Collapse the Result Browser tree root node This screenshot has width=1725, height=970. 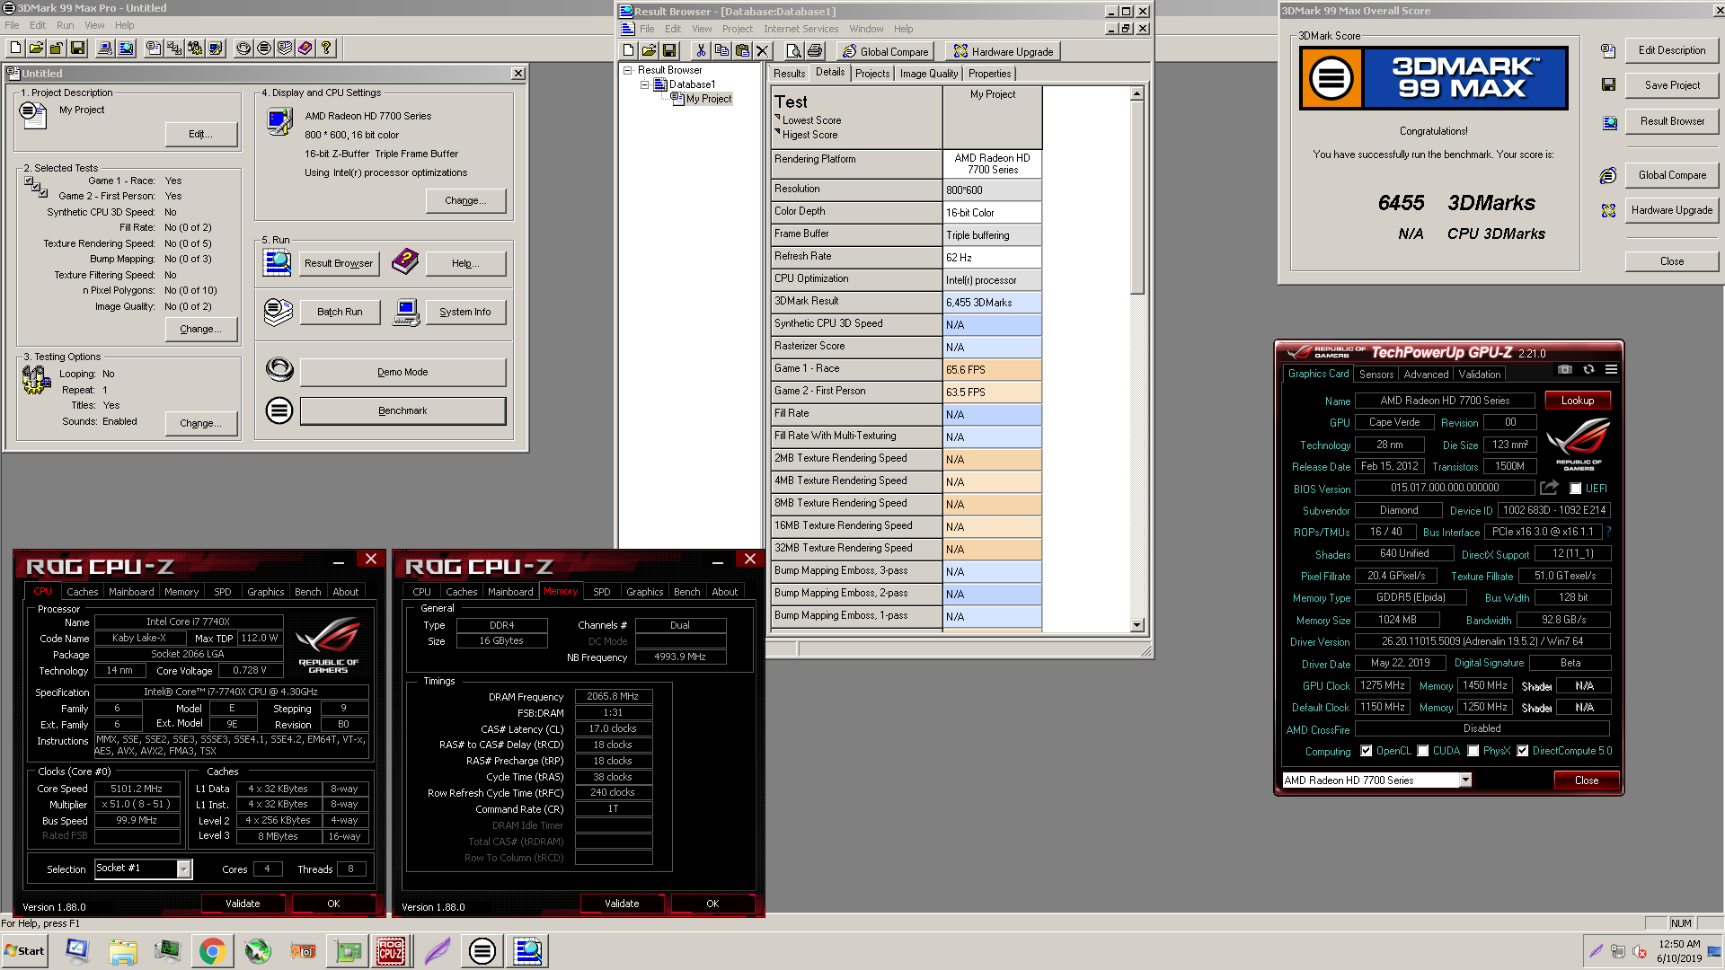click(x=627, y=70)
